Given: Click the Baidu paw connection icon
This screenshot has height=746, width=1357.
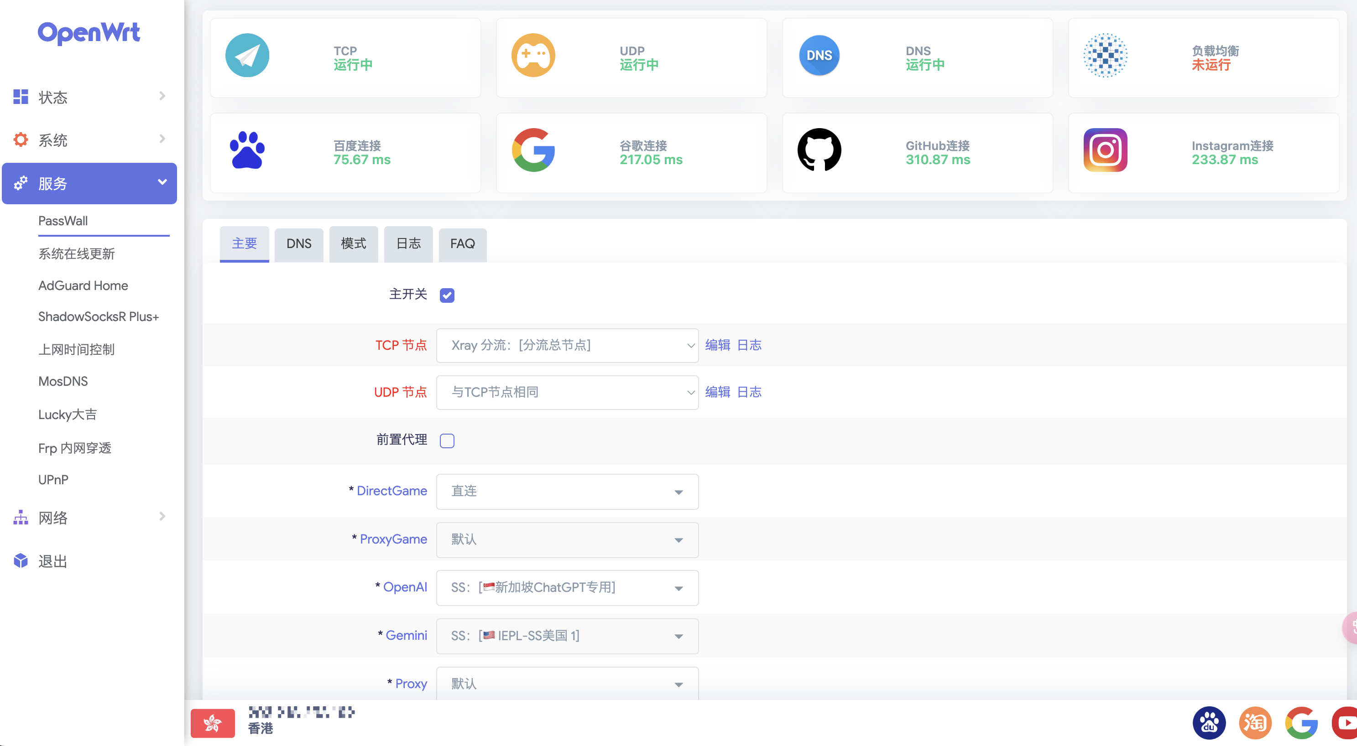Looking at the screenshot, I should point(247,150).
